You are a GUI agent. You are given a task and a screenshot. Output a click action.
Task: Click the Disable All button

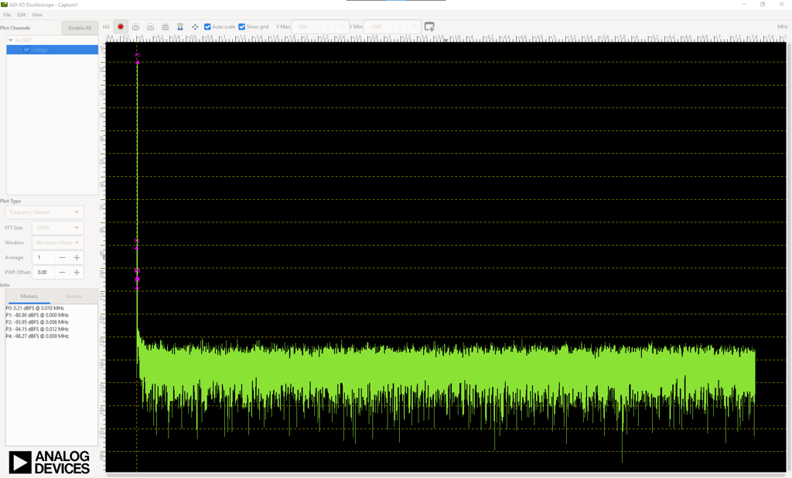coord(80,28)
